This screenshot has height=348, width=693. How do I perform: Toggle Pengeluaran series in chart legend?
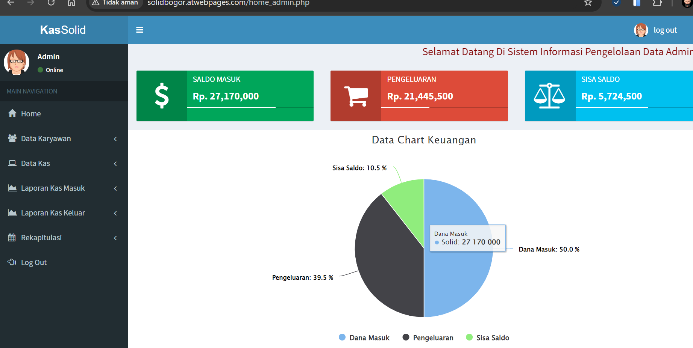(428, 337)
